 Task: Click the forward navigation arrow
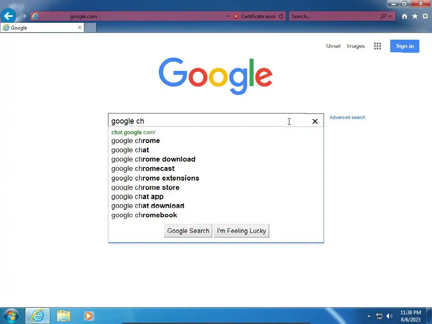[23, 16]
